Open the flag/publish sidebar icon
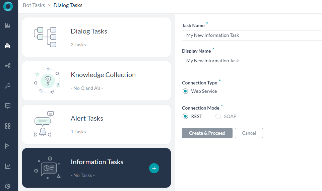Image resolution: width=322 pixels, height=191 pixels. [7, 146]
